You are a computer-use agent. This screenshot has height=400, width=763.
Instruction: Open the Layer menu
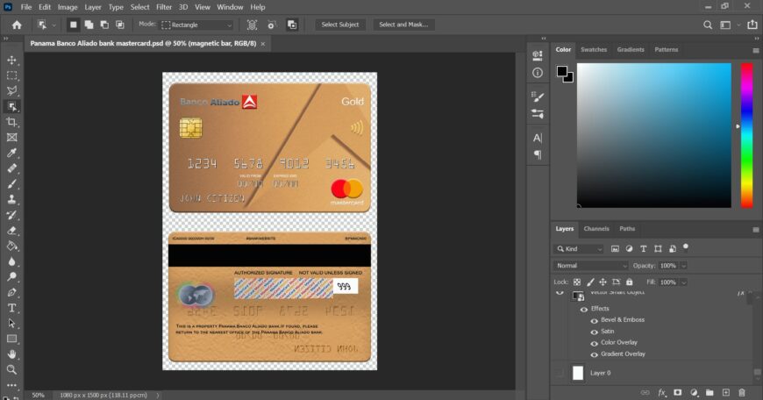(92, 7)
